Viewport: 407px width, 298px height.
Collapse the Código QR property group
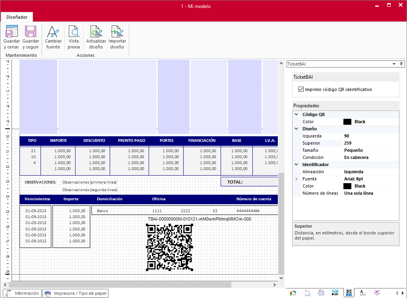(x=297, y=114)
